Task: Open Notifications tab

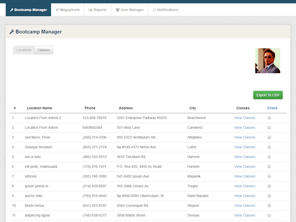Action: tap(165, 10)
